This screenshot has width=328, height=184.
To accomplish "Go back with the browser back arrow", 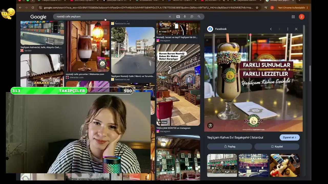I will (x=20, y=8).
